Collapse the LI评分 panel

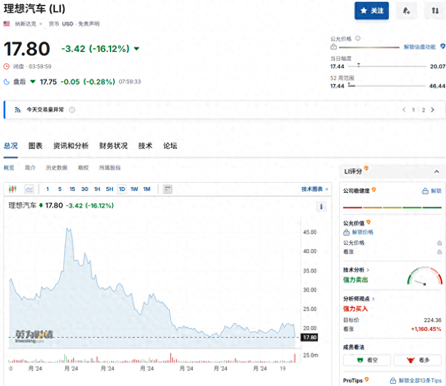click(x=436, y=171)
